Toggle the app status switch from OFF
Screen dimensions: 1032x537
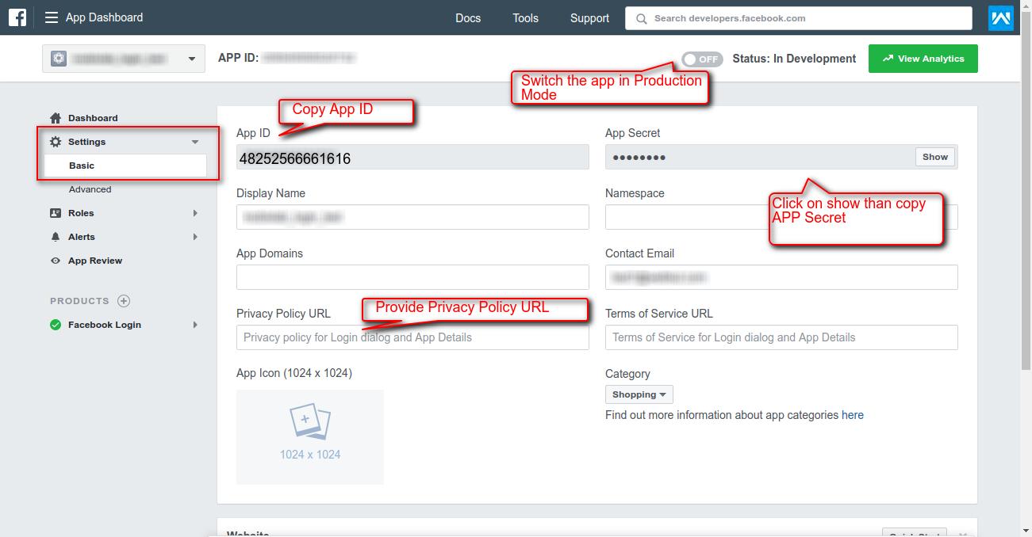point(701,59)
